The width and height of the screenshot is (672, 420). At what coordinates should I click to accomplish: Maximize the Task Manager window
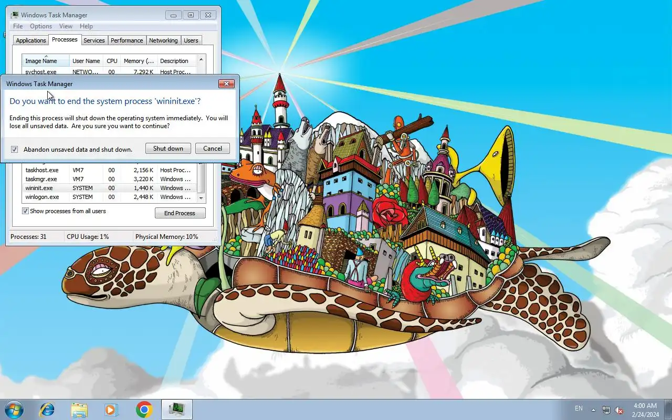(191, 15)
